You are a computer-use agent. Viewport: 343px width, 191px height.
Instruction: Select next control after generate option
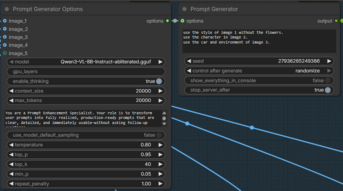click(329, 71)
